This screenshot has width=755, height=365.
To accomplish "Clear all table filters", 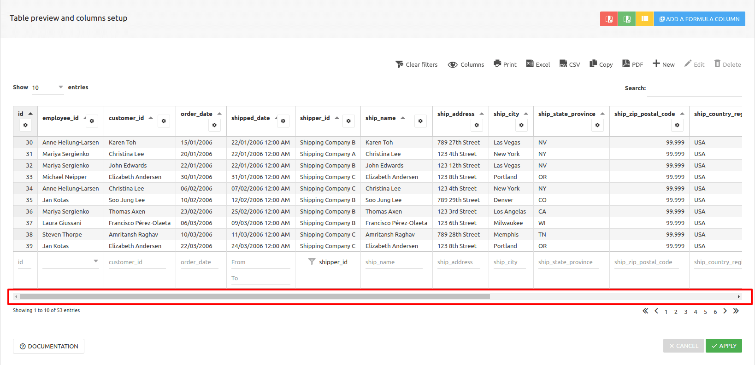I will point(417,64).
